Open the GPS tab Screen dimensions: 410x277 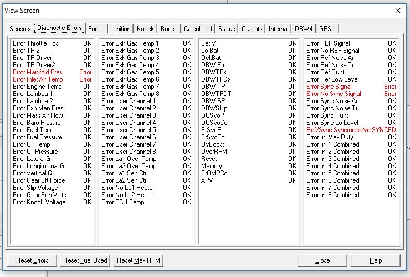click(325, 29)
